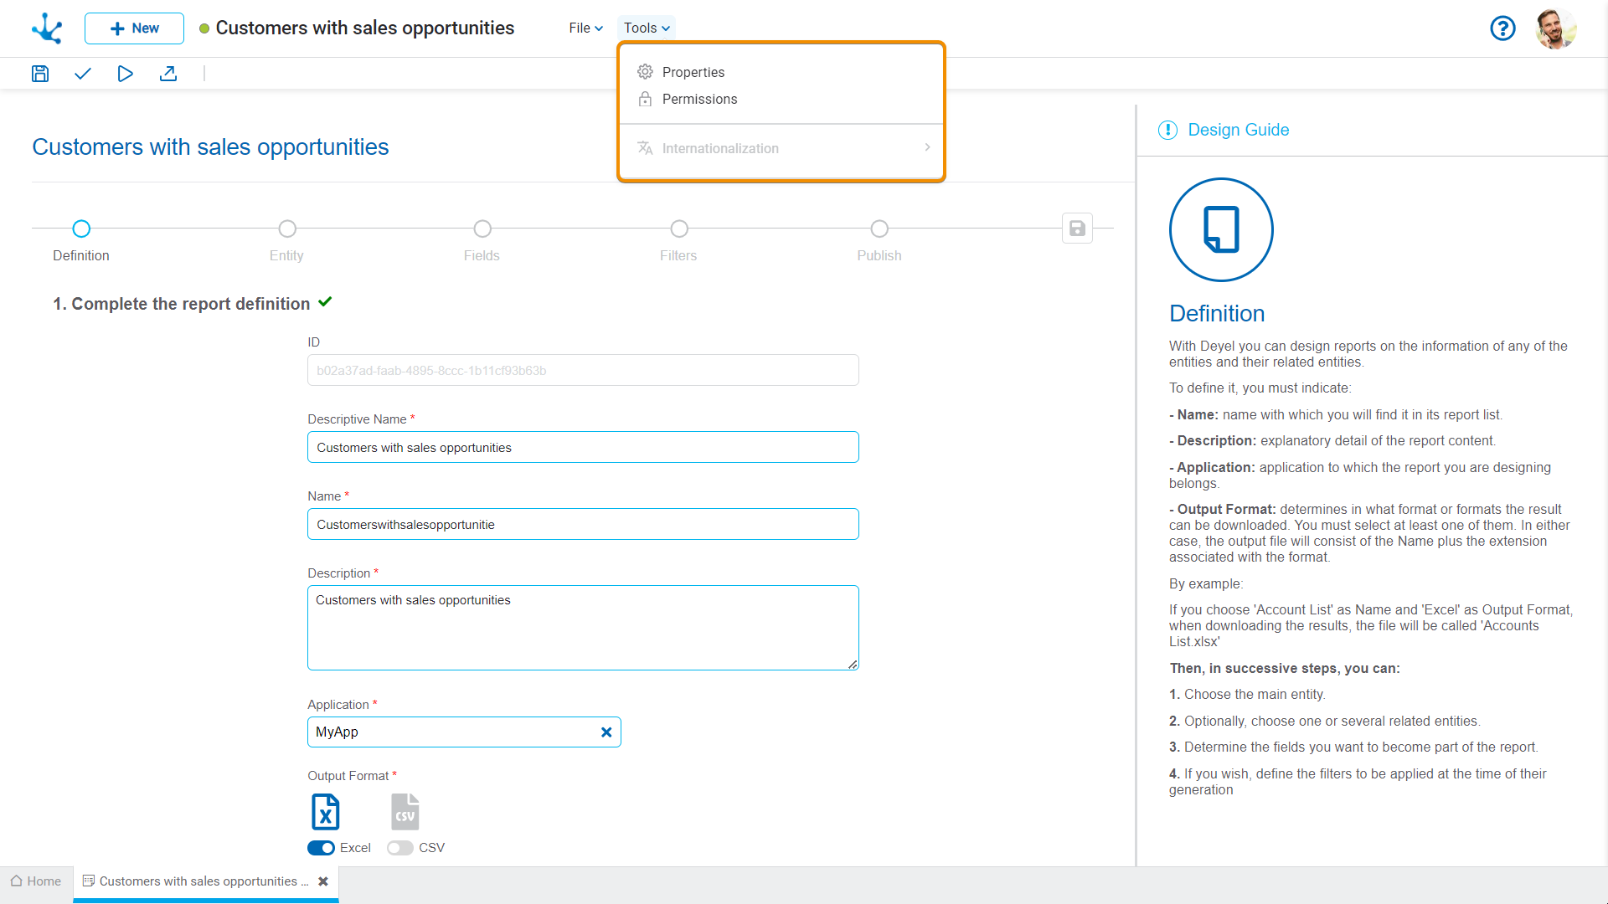
Task: Go to the Entity wizard step
Action: click(x=287, y=229)
